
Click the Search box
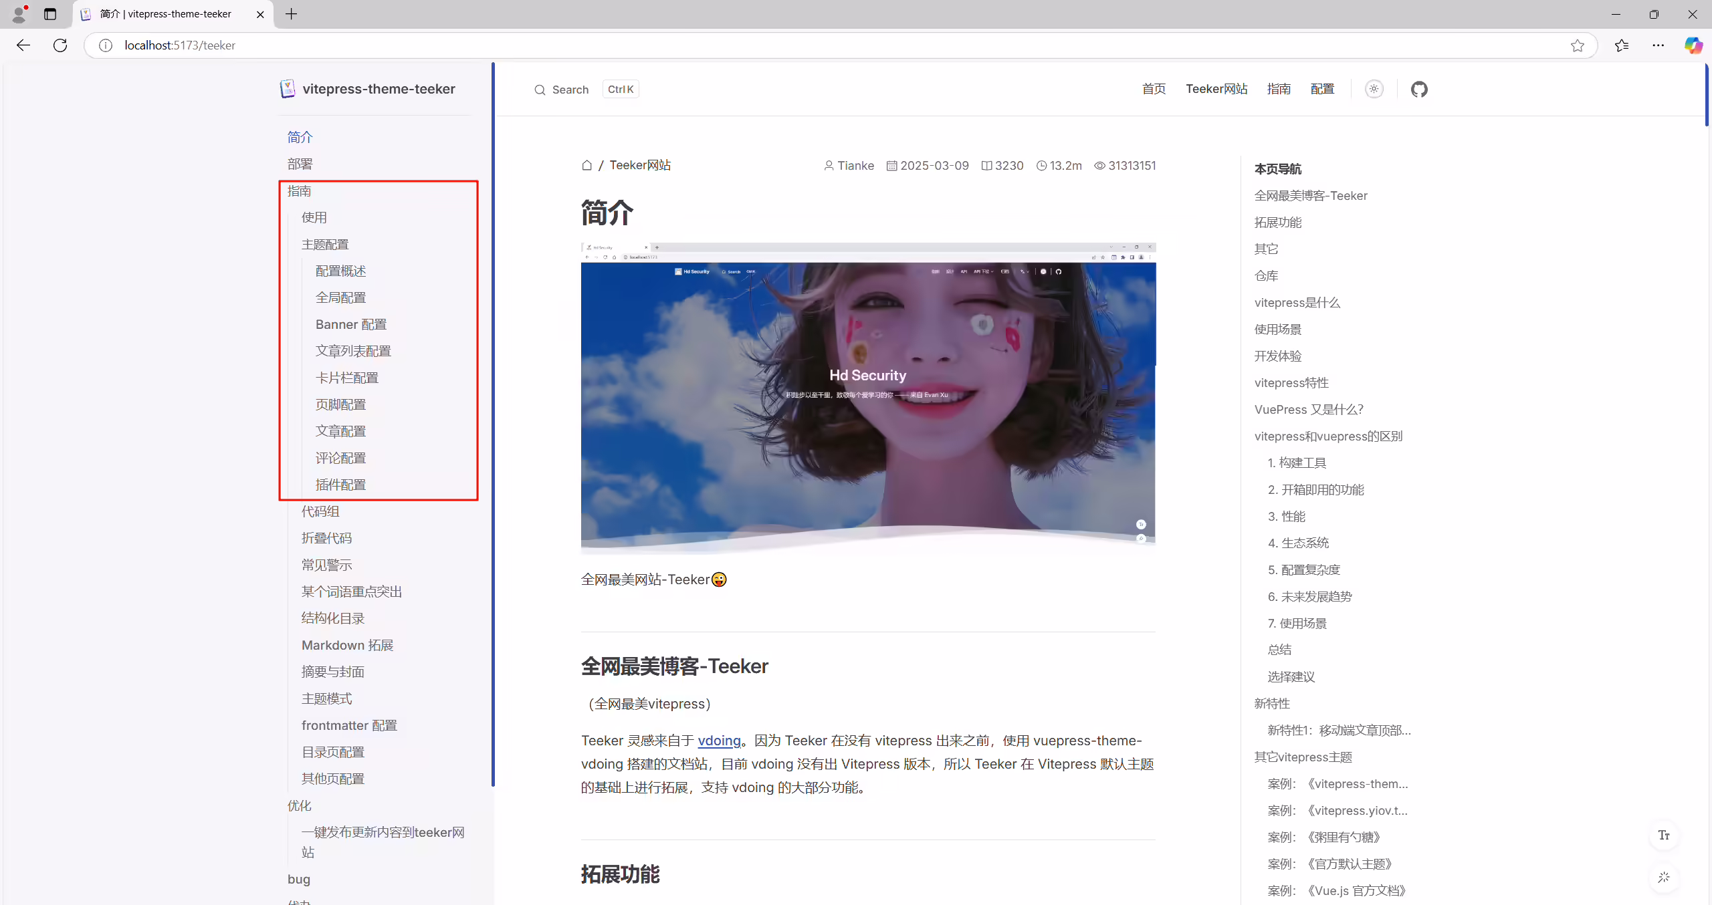coord(586,90)
